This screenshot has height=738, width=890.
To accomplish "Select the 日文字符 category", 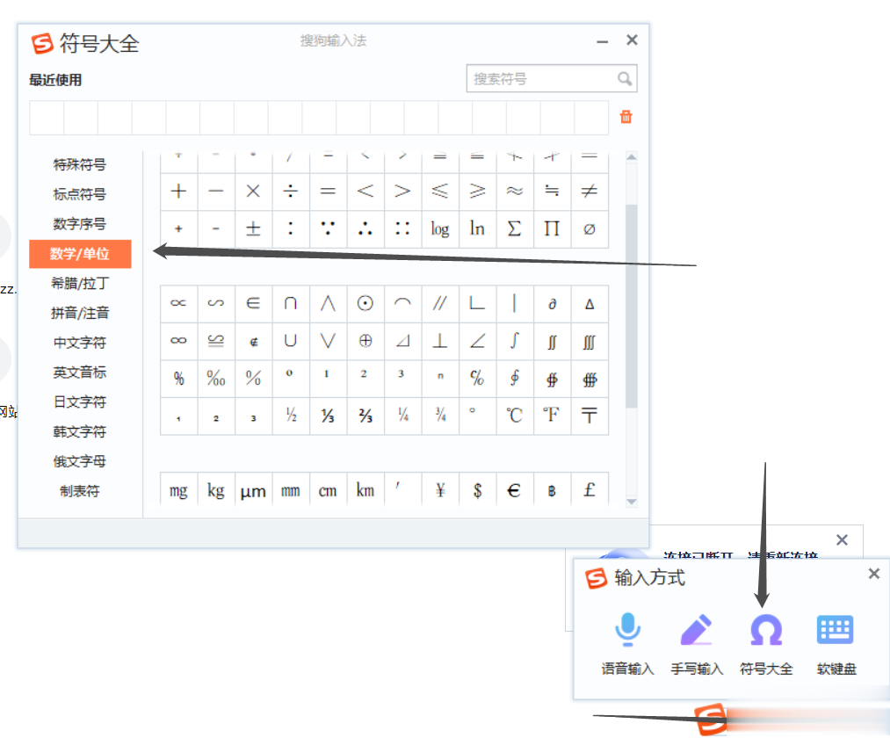I will (80, 402).
